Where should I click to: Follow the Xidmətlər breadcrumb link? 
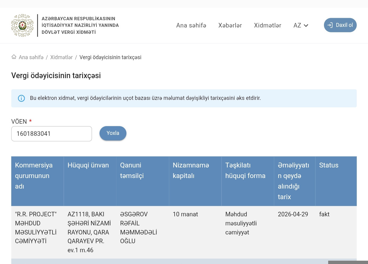(62, 57)
